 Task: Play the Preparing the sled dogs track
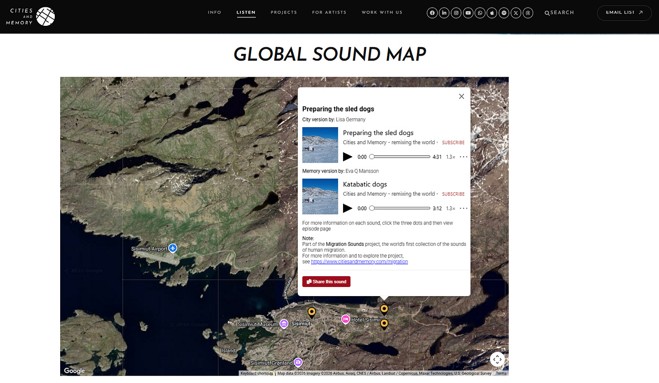tap(348, 157)
